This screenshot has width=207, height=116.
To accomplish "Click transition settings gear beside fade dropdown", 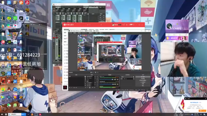I will [x=134, y=77].
